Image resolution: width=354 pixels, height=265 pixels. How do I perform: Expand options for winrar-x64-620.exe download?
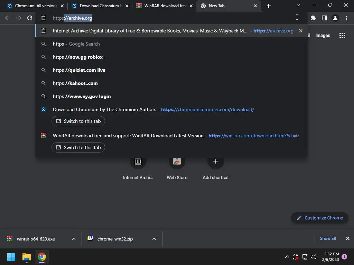(74, 239)
